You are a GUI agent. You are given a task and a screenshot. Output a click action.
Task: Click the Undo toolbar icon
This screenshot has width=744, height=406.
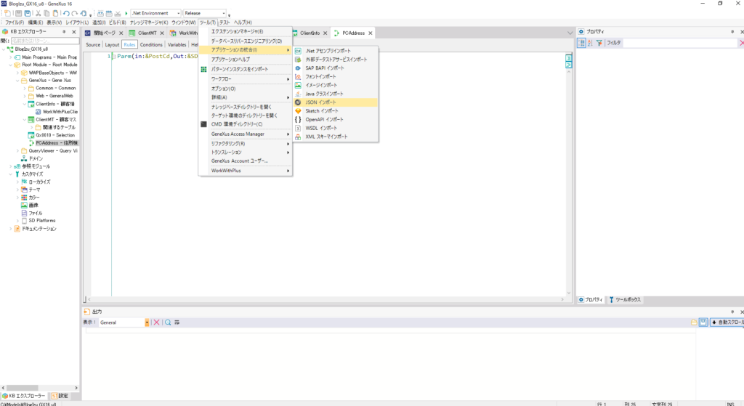click(66, 13)
